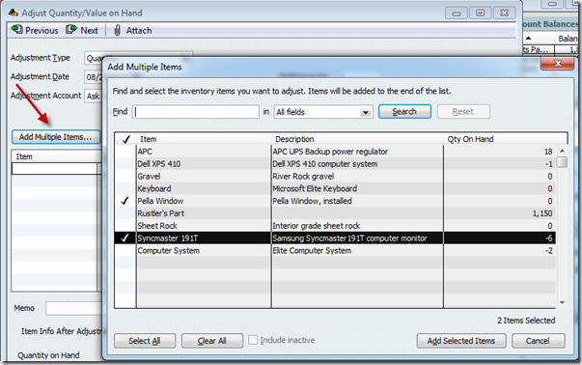Click the 1,150 quantity for Rustler's Part
582x365 pixels.
click(x=542, y=213)
